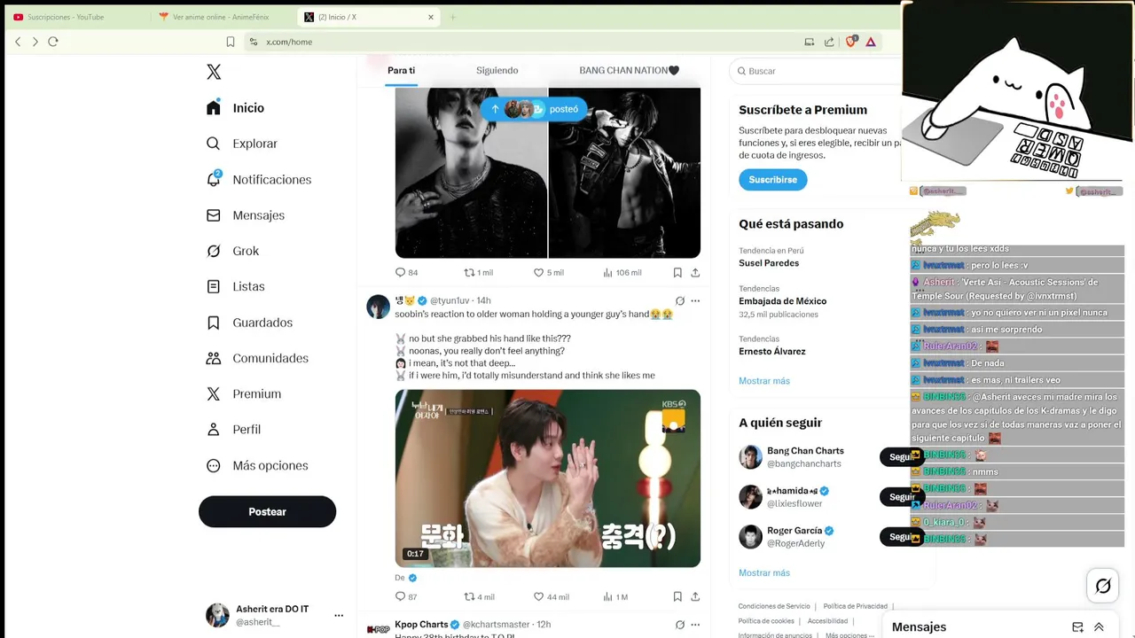Open a new browser tab
Screen dimensions: 1135x638
click(452, 17)
